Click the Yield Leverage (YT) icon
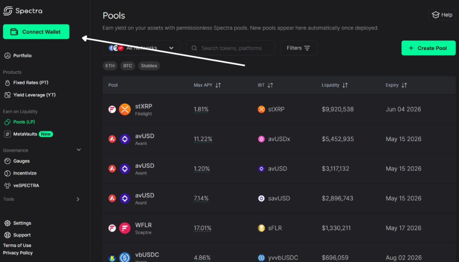The width and height of the screenshot is (459, 262). click(x=7, y=95)
